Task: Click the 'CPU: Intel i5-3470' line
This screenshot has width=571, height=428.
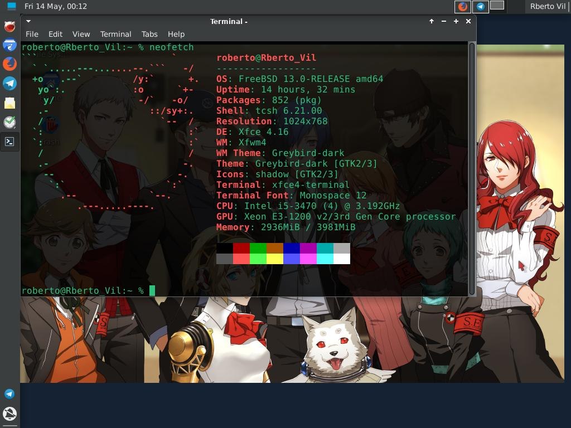Action: tap(308, 206)
